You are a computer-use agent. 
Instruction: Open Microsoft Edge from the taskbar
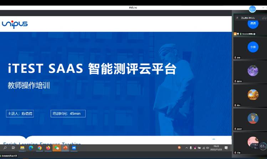(x=31, y=148)
